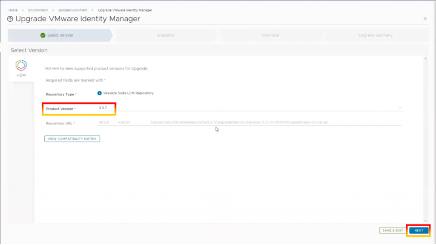Go to Home breadcrumb
Screen dimensions: 436x245
[x=13, y=10]
